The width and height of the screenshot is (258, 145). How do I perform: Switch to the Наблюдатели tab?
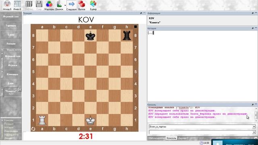click(156, 138)
